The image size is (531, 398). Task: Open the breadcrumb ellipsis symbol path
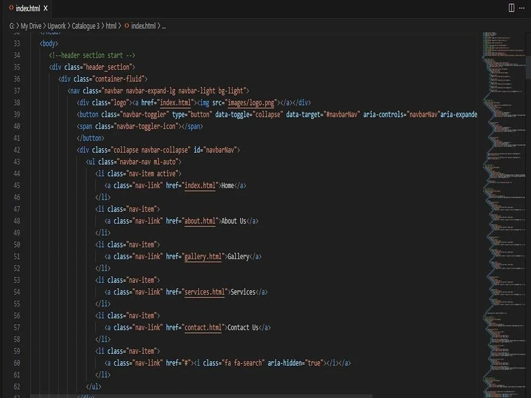click(164, 27)
